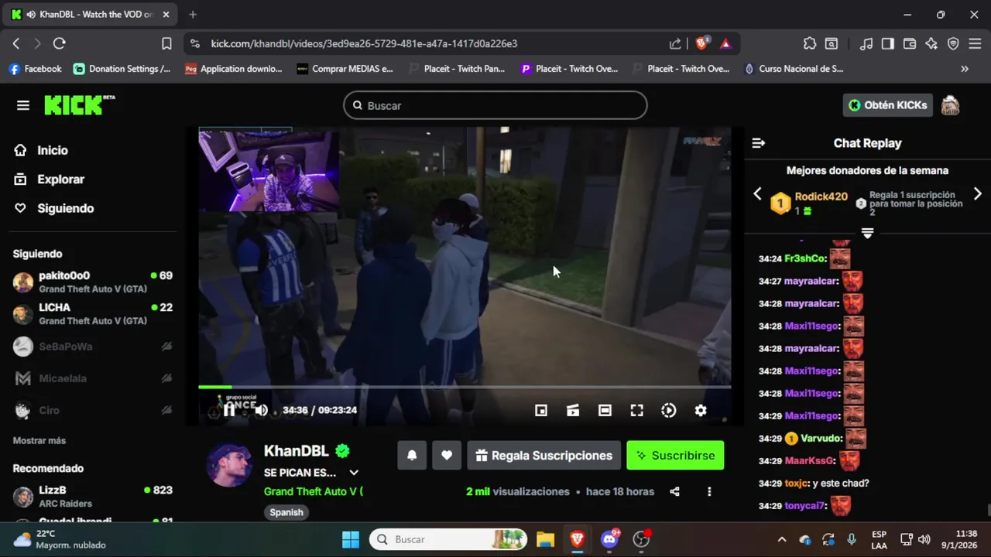Mute the video volume
The image size is (991, 557).
click(261, 410)
